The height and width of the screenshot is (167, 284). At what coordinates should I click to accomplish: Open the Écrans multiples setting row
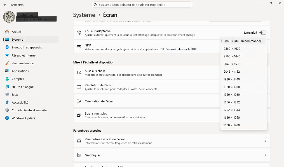(172, 115)
